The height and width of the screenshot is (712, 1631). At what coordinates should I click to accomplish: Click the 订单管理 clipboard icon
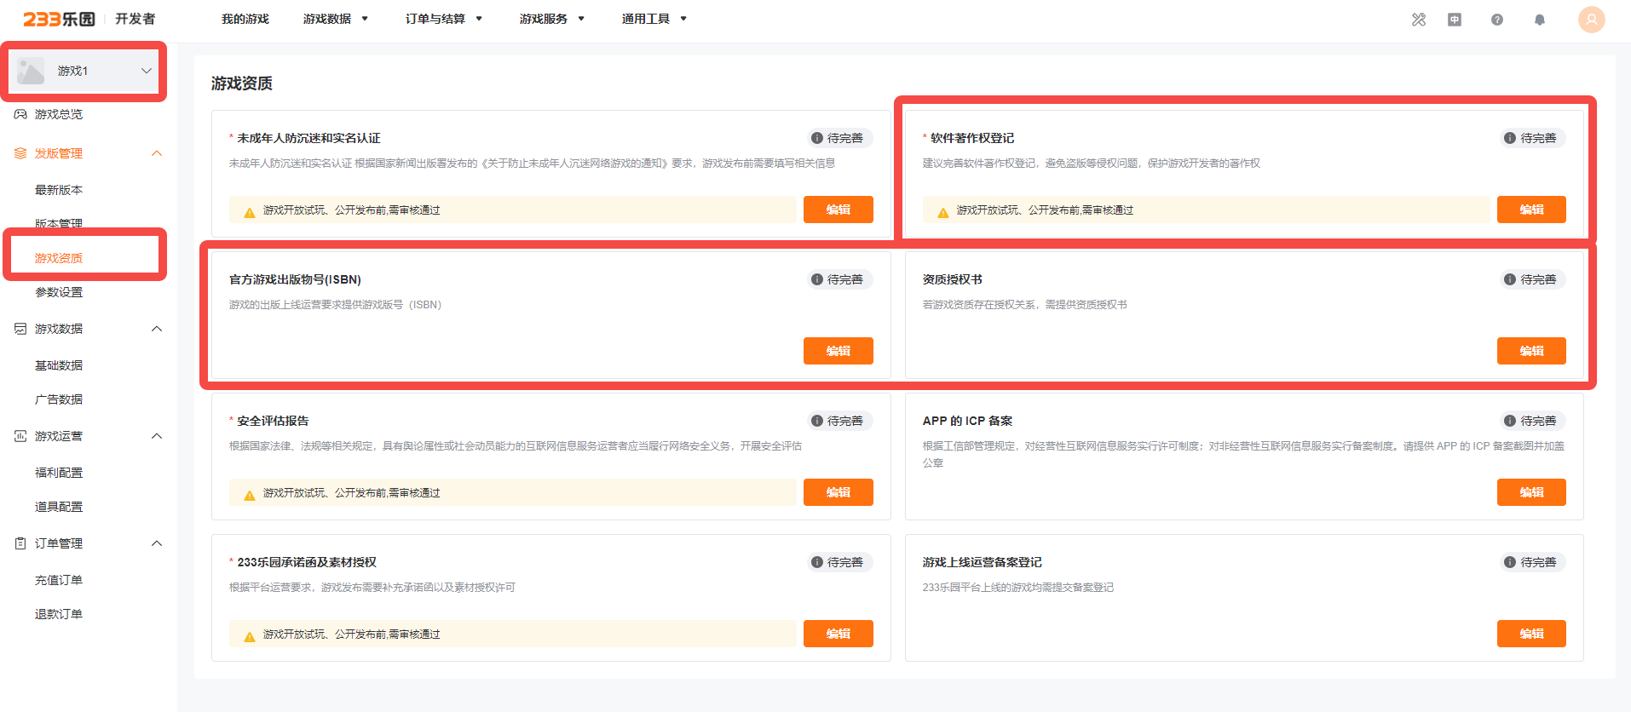[20, 543]
